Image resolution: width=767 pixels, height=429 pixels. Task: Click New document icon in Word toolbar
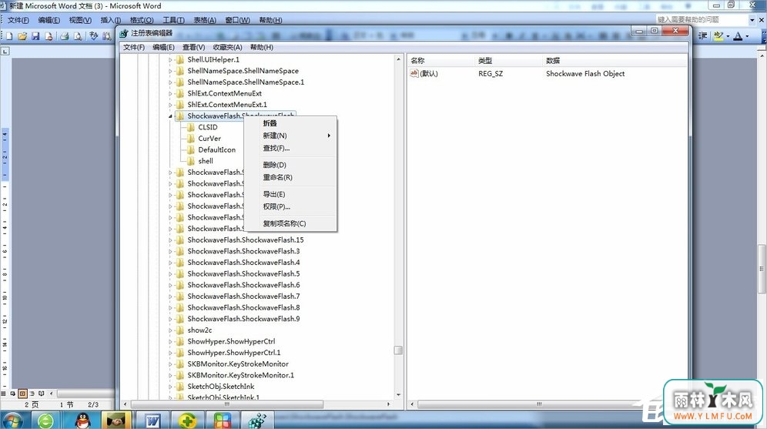coord(8,35)
